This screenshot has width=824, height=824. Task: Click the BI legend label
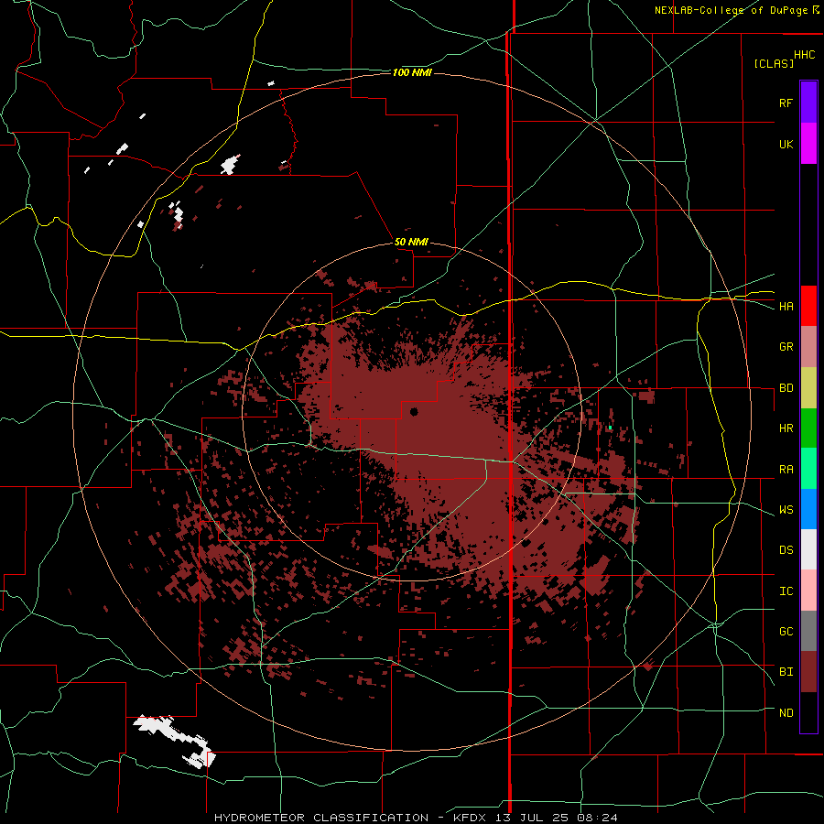pos(786,672)
